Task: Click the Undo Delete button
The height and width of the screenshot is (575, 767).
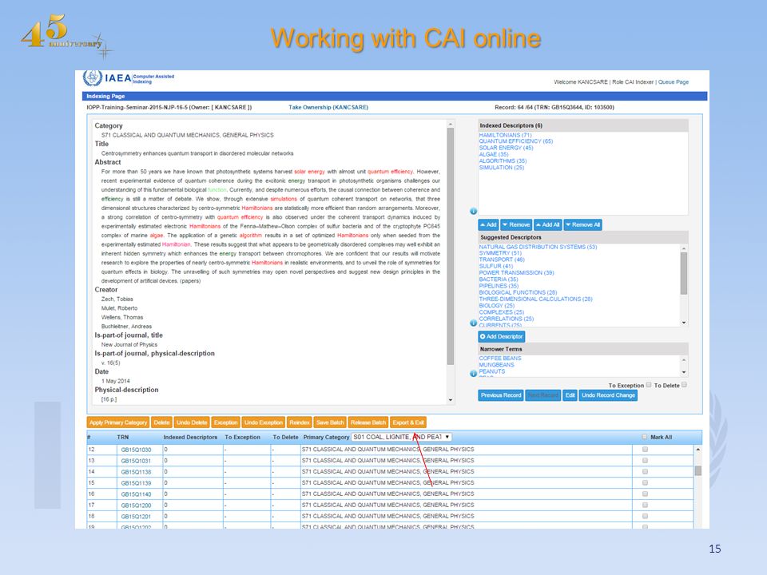Action: [x=192, y=422]
